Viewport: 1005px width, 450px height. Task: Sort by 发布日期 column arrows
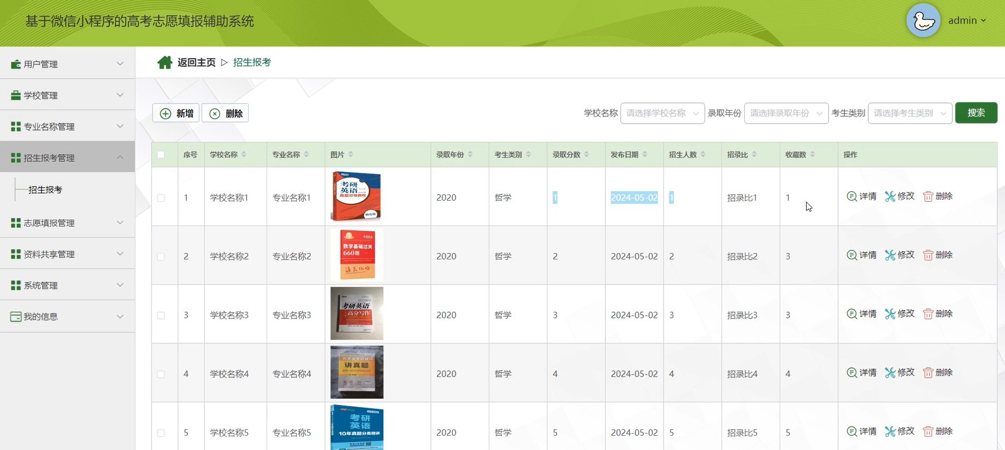[x=644, y=154]
